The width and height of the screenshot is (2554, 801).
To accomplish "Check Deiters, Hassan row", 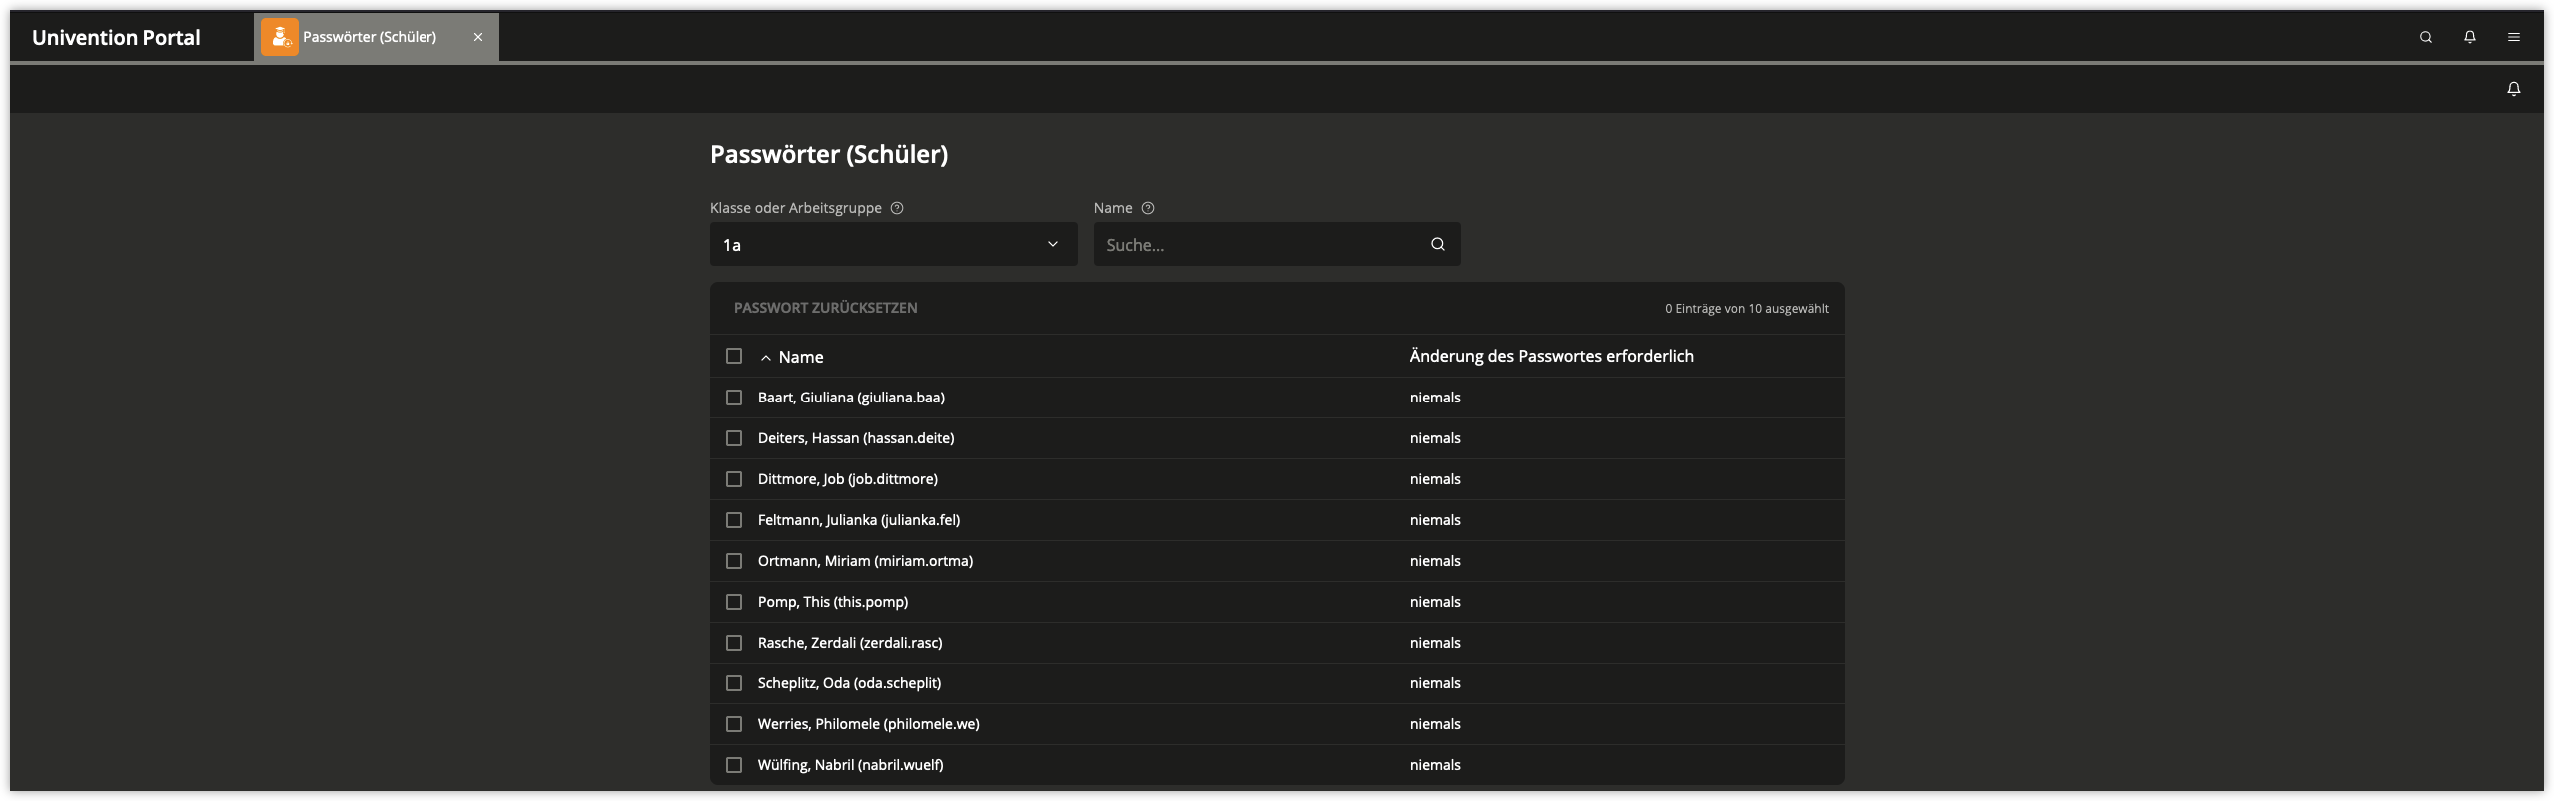I will point(734,438).
